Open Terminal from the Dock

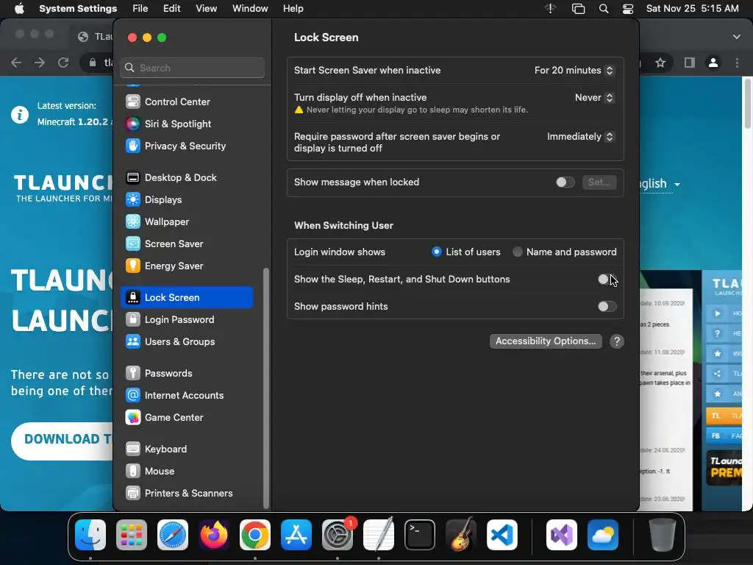click(x=420, y=535)
